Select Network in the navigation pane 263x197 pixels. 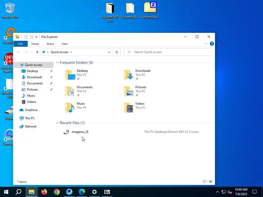pyautogui.click(x=31, y=126)
